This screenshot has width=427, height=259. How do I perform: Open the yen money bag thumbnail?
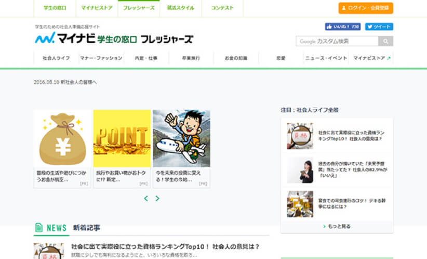[x=63, y=138]
